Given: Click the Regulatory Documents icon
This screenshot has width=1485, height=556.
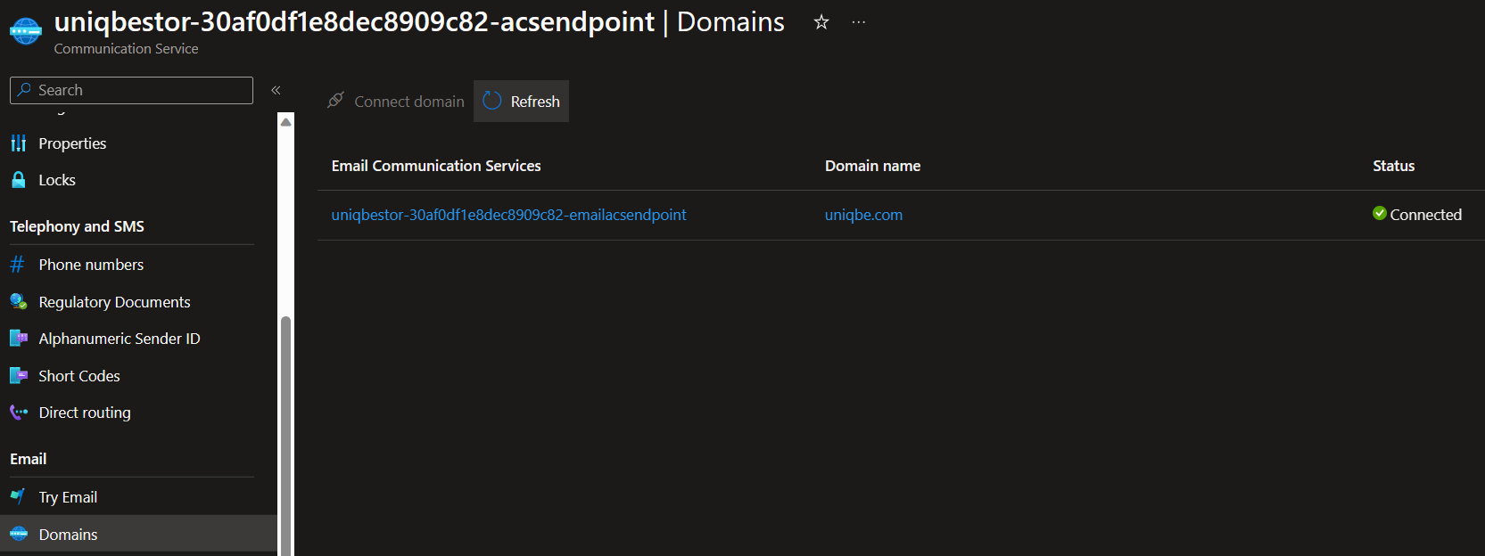Looking at the screenshot, I should tap(19, 302).
